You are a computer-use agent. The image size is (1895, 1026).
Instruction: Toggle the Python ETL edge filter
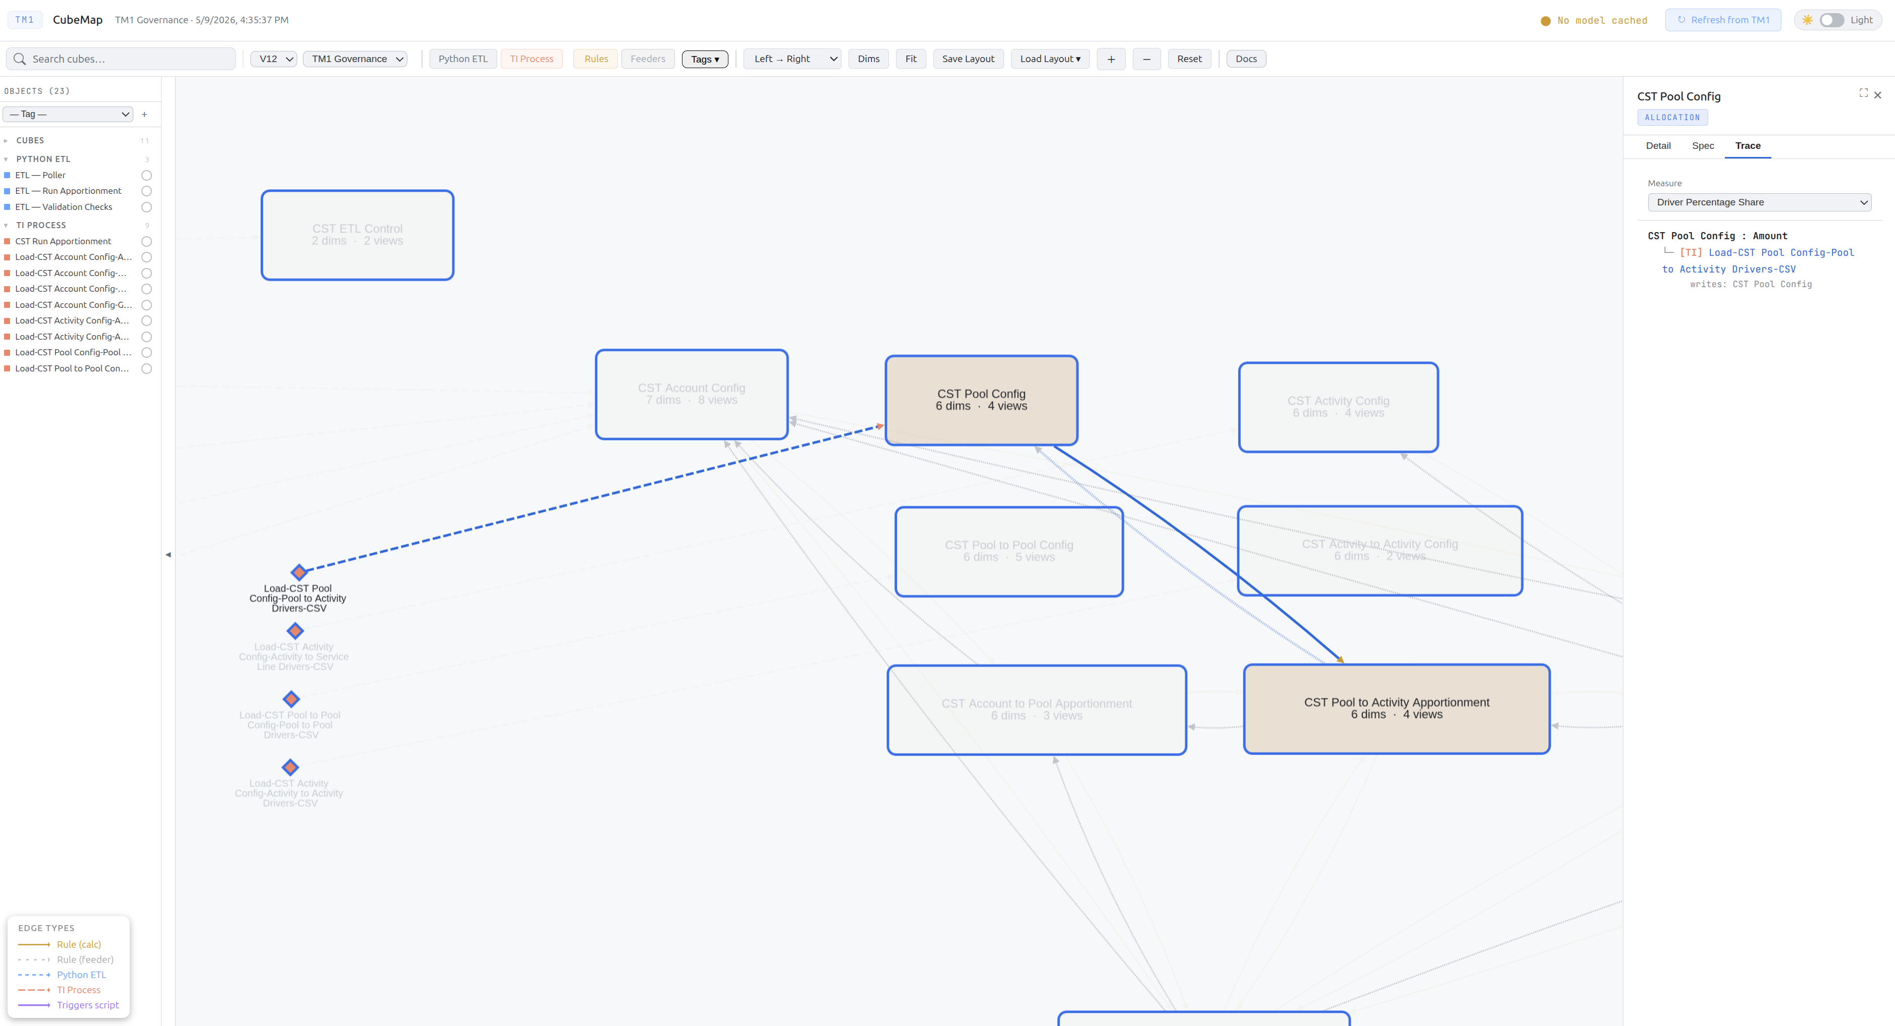point(463,59)
